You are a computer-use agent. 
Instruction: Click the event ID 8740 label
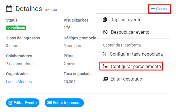pos(51,10)
